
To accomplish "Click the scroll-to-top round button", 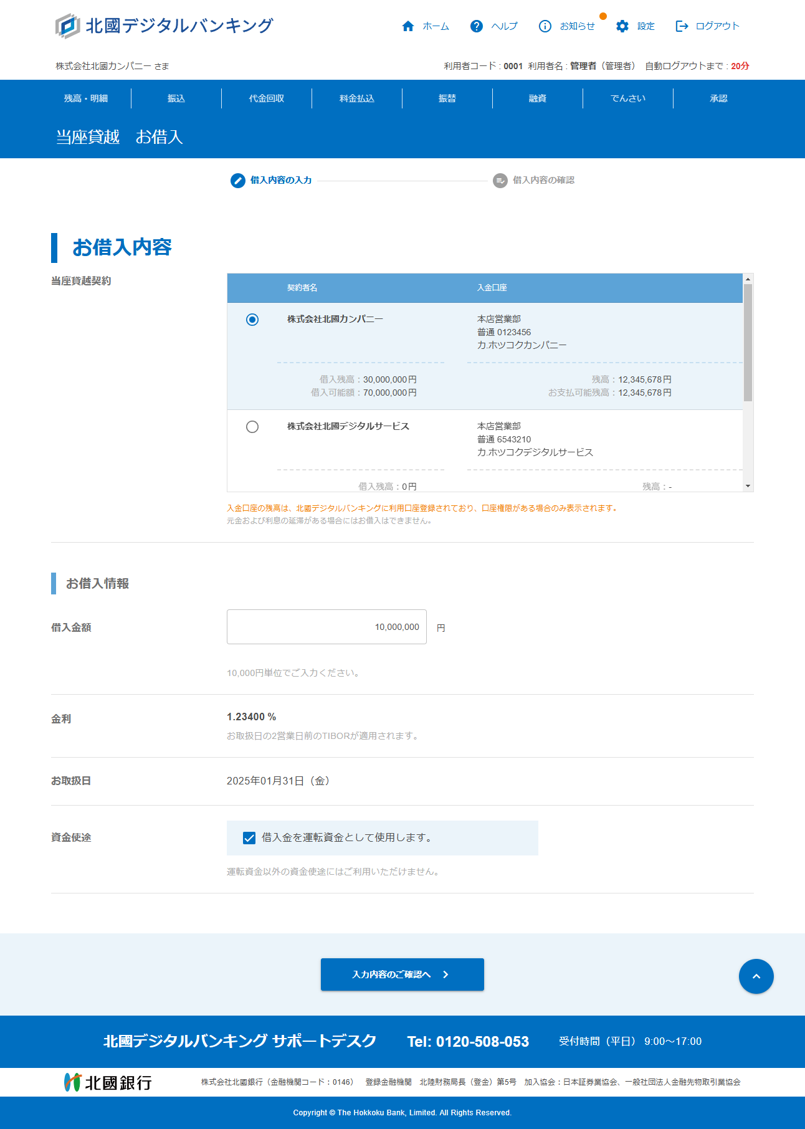I will pyautogui.click(x=756, y=976).
